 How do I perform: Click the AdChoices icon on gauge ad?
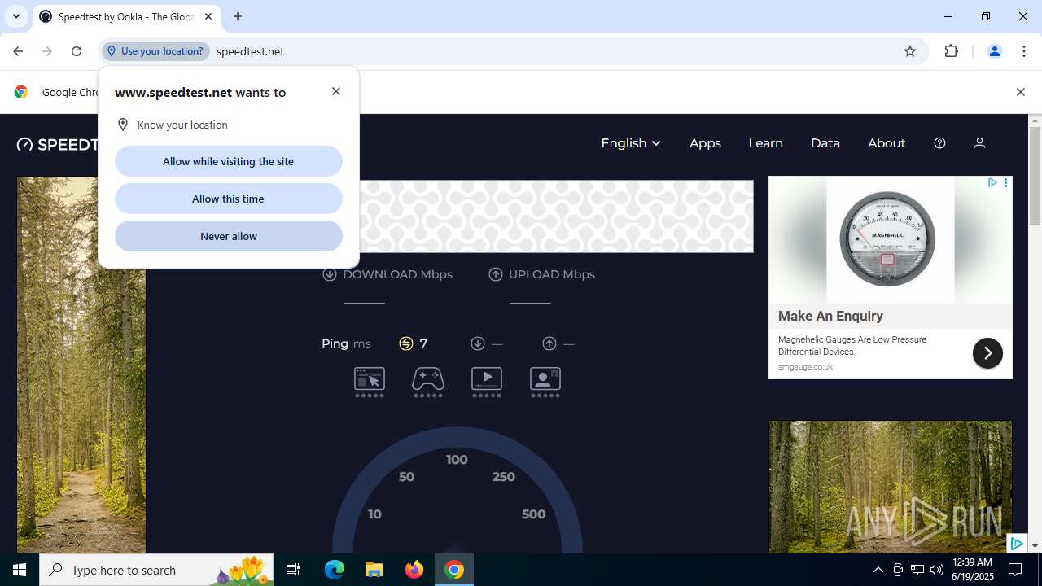pyautogui.click(x=992, y=183)
